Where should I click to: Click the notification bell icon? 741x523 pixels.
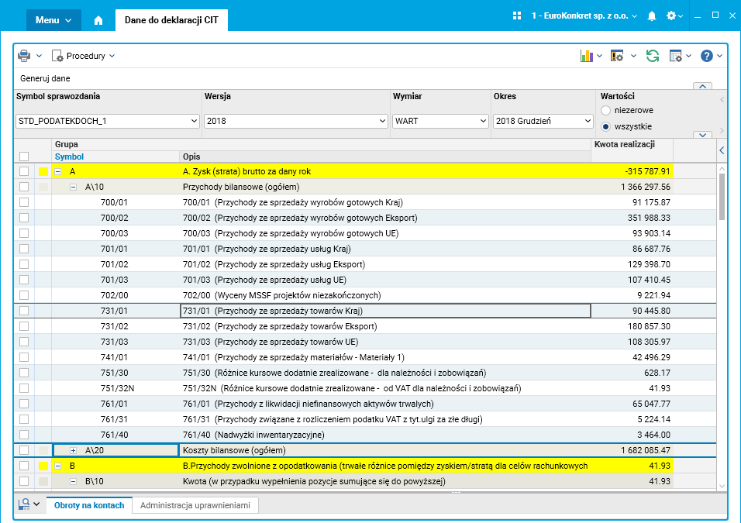coord(652,15)
